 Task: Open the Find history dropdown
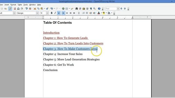pos(118,8)
